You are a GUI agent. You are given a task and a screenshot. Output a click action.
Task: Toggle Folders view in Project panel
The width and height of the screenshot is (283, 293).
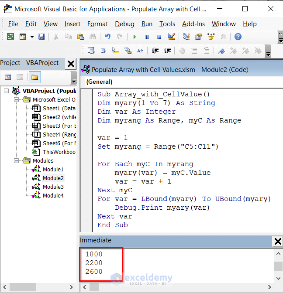[34, 78]
